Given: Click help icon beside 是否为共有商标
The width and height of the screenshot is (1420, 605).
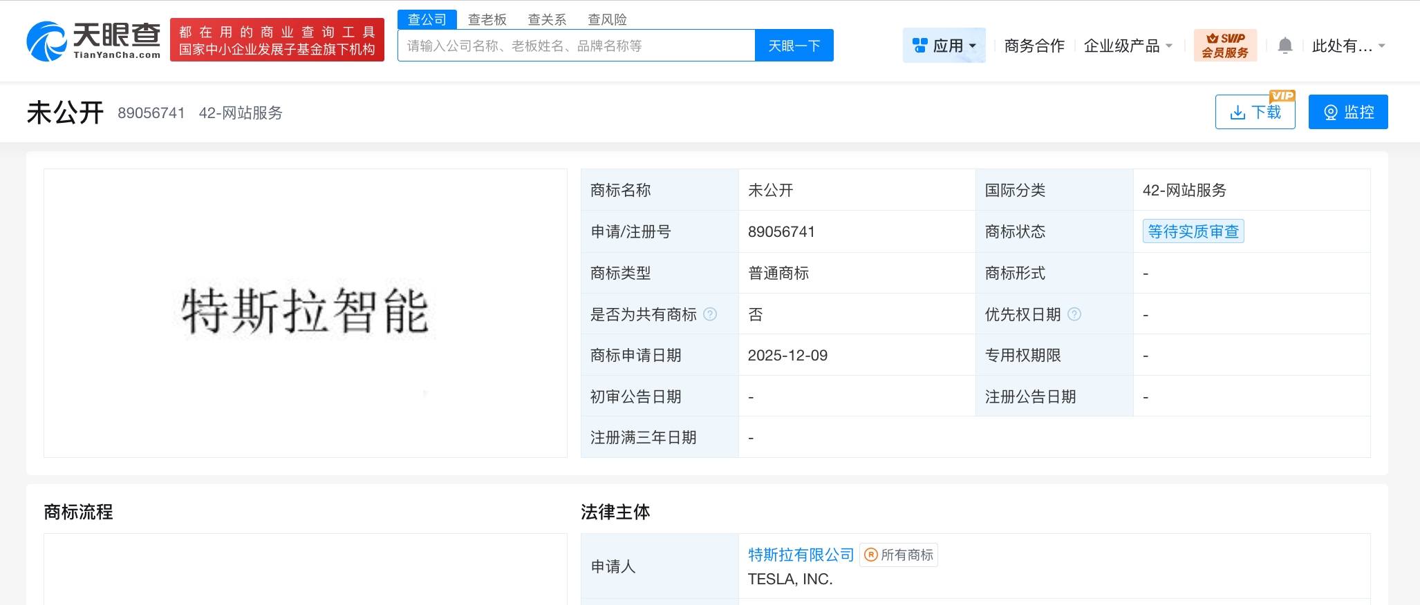Looking at the screenshot, I should click(710, 314).
